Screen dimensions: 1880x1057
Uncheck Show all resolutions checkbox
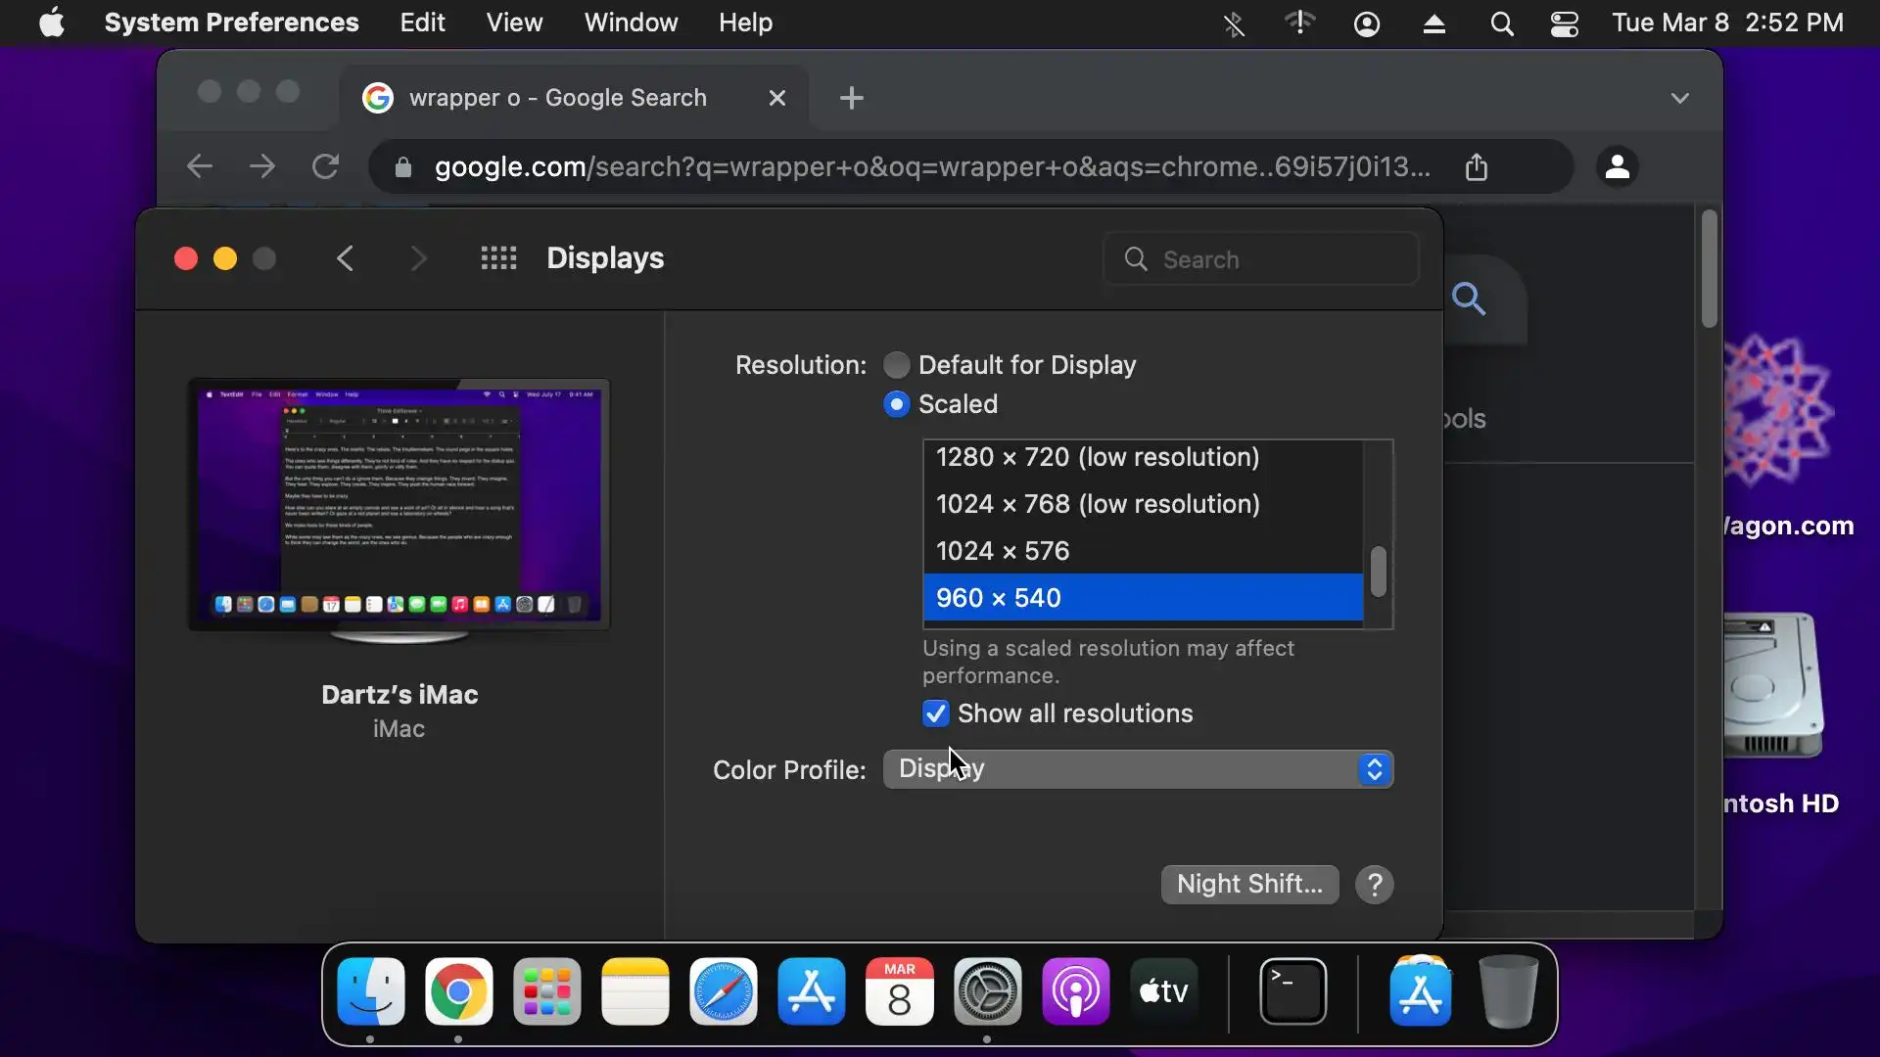936,713
